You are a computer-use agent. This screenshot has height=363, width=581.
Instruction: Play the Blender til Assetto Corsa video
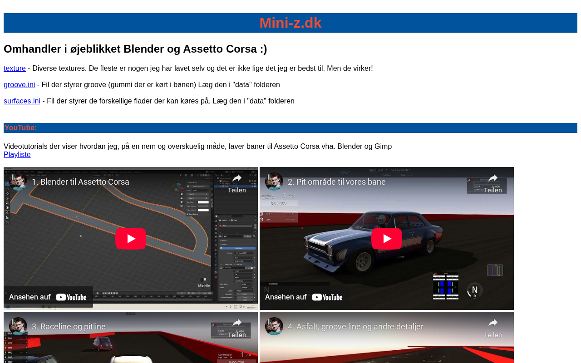coord(131,239)
